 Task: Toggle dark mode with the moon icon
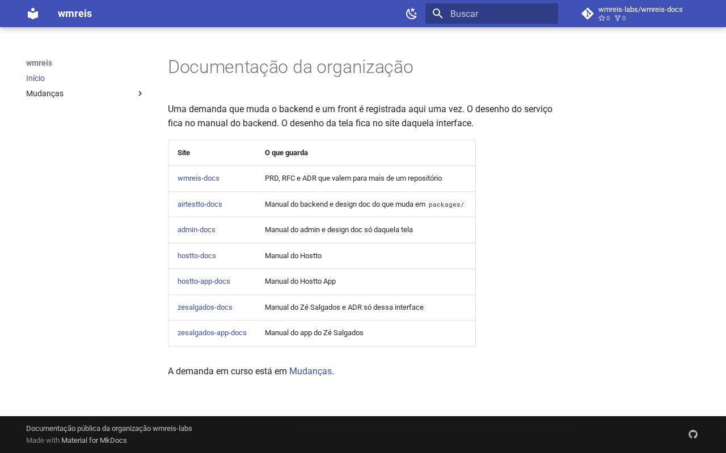(412, 14)
